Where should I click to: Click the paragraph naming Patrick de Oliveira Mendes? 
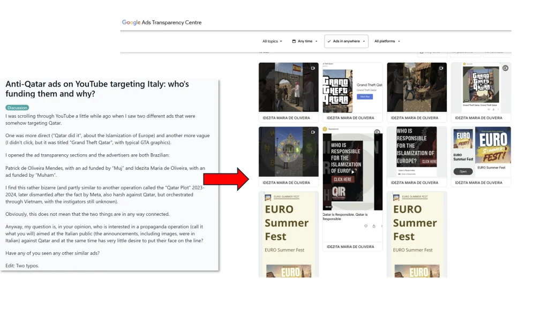point(105,171)
